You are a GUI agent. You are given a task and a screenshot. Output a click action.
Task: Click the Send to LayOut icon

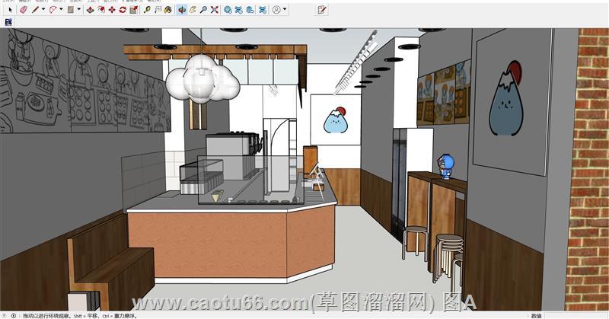pyautogui.click(x=250, y=10)
